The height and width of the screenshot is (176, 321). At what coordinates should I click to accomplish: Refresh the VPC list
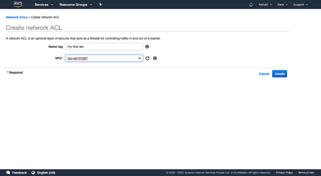pyautogui.click(x=148, y=58)
